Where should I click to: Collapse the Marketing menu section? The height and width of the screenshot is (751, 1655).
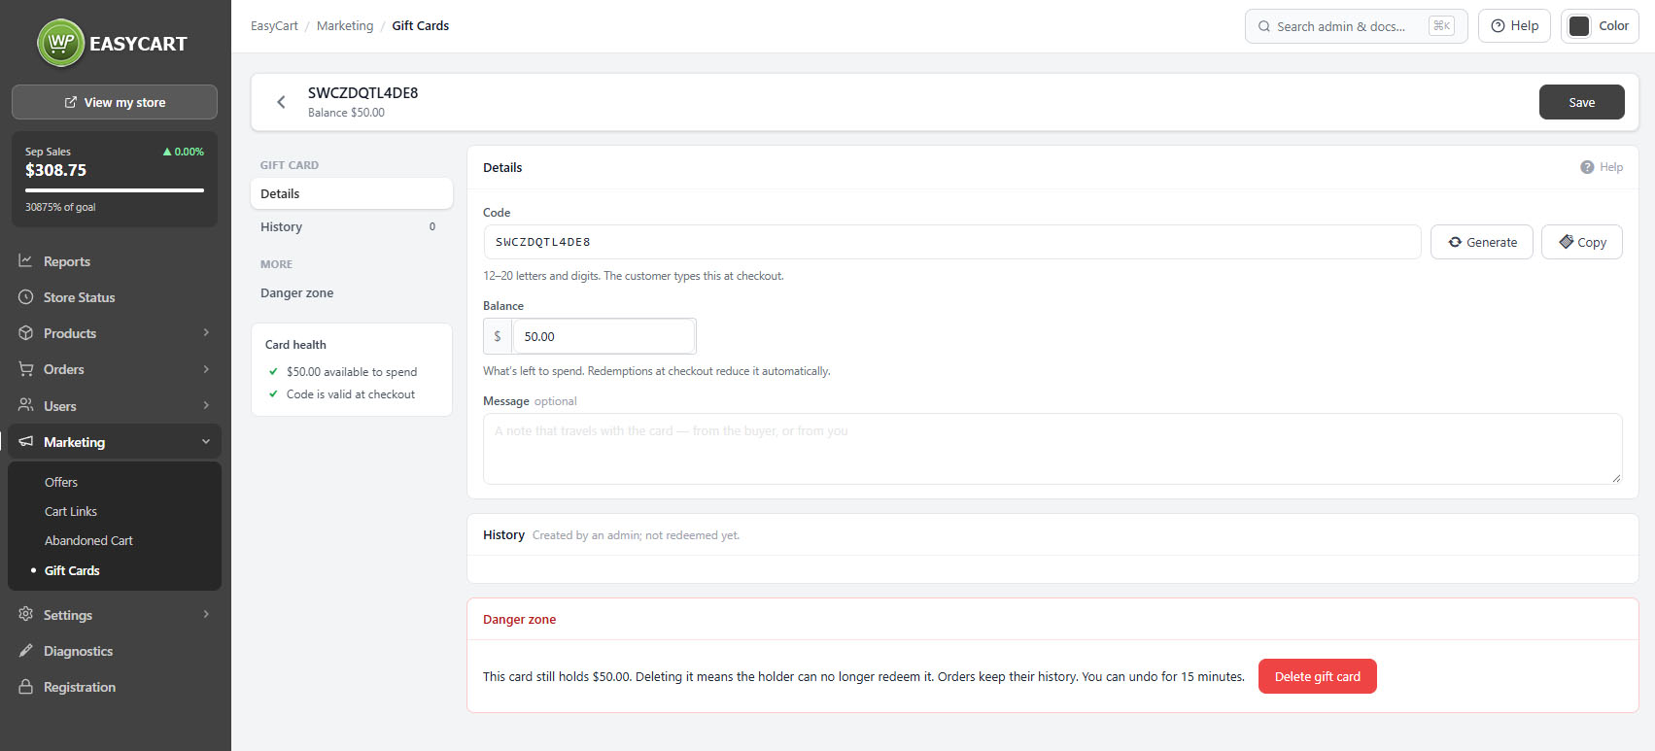(206, 442)
